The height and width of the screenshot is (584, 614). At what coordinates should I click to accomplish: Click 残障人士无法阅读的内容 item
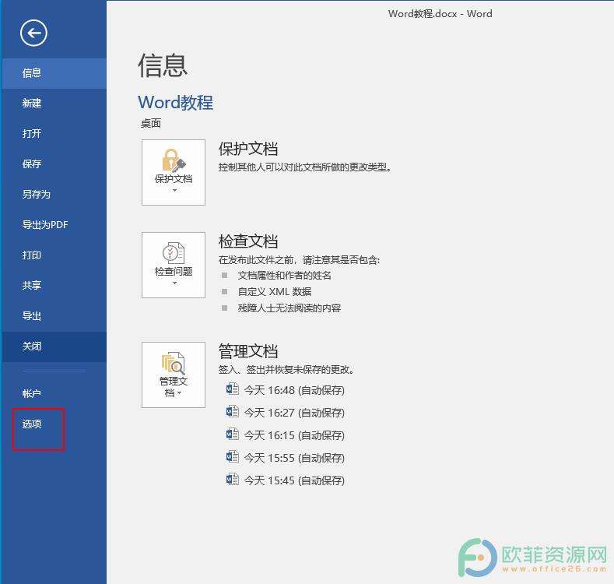coord(289,308)
